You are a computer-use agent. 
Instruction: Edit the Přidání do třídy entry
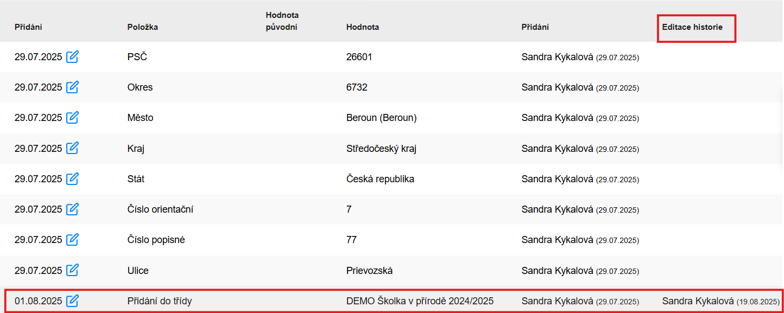(72, 301)
